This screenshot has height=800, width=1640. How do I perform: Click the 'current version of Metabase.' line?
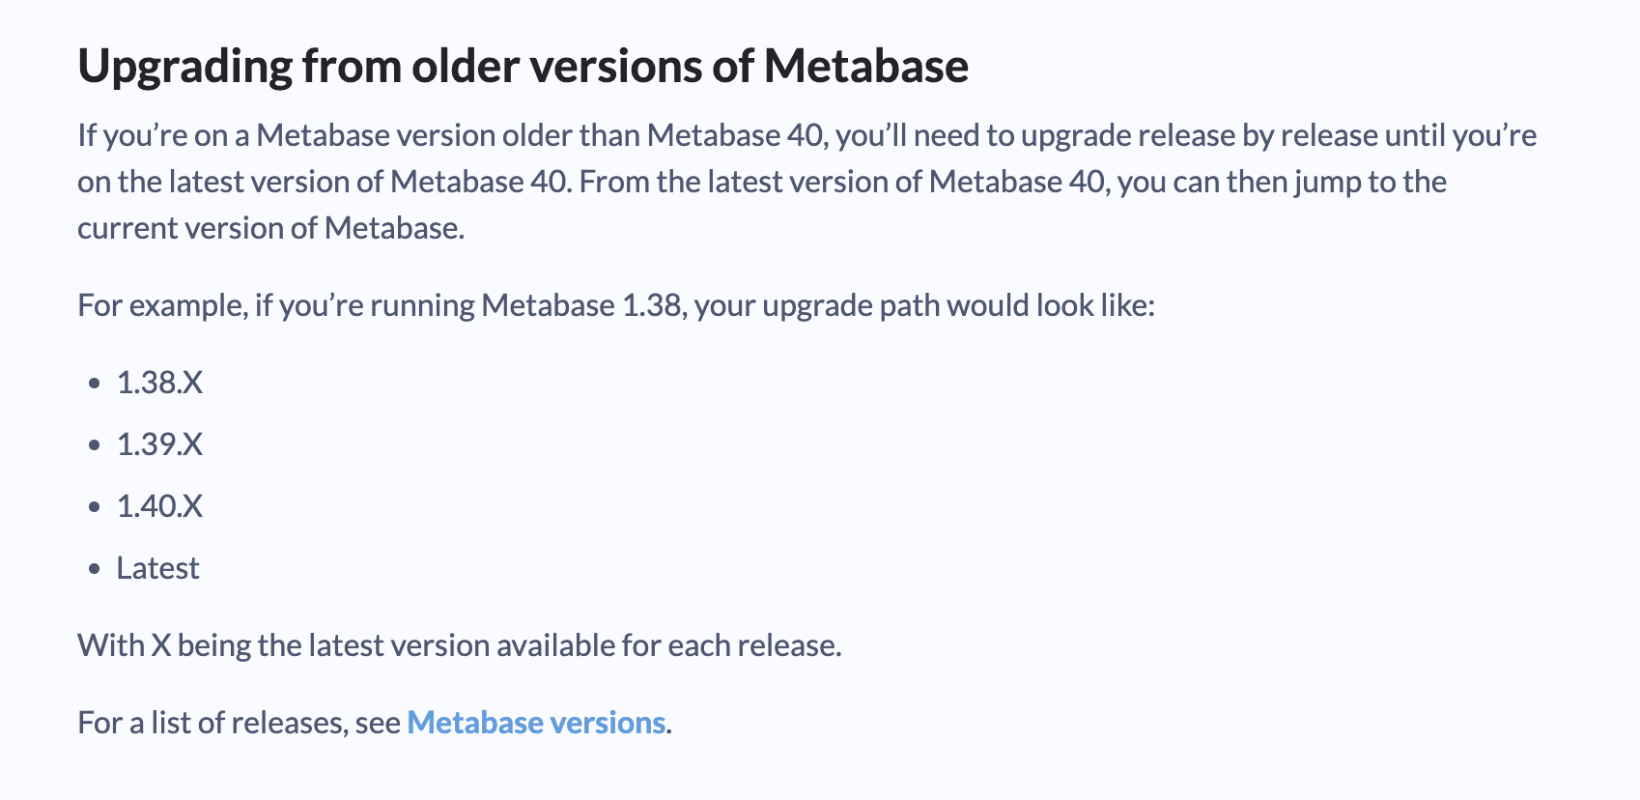pos(271,228)
